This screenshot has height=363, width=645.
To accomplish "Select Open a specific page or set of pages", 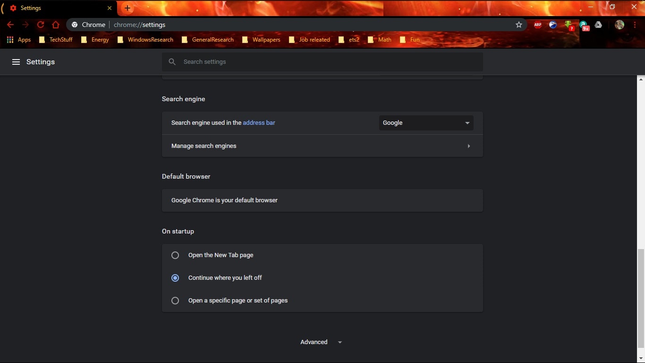I will tap(175, 300).
